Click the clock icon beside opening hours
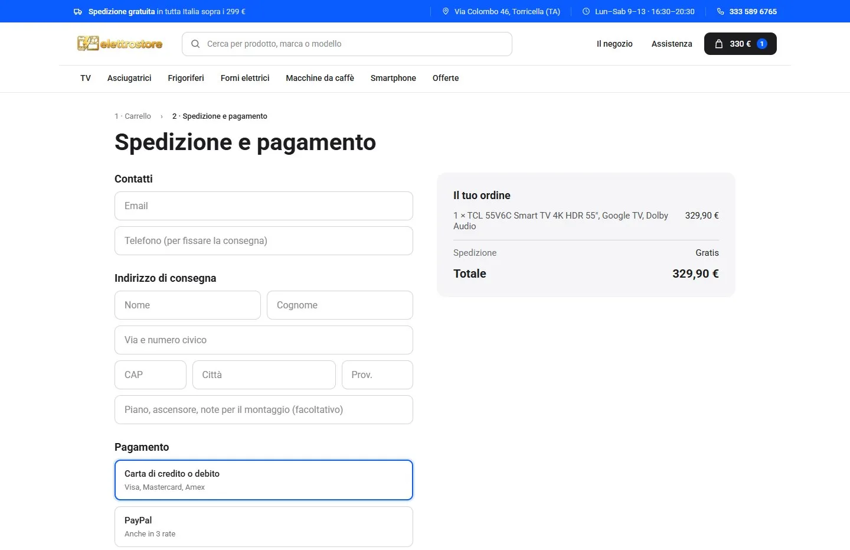The width and height of the screenshot is (850, 550). pyautogui.click(x=586, y=11)
